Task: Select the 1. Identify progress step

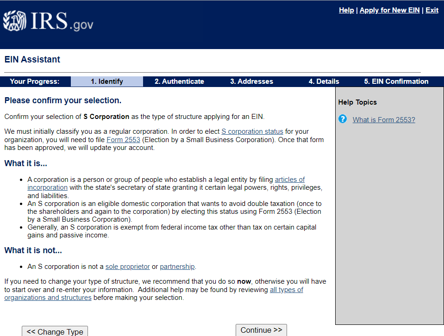Action: [107, 81]
